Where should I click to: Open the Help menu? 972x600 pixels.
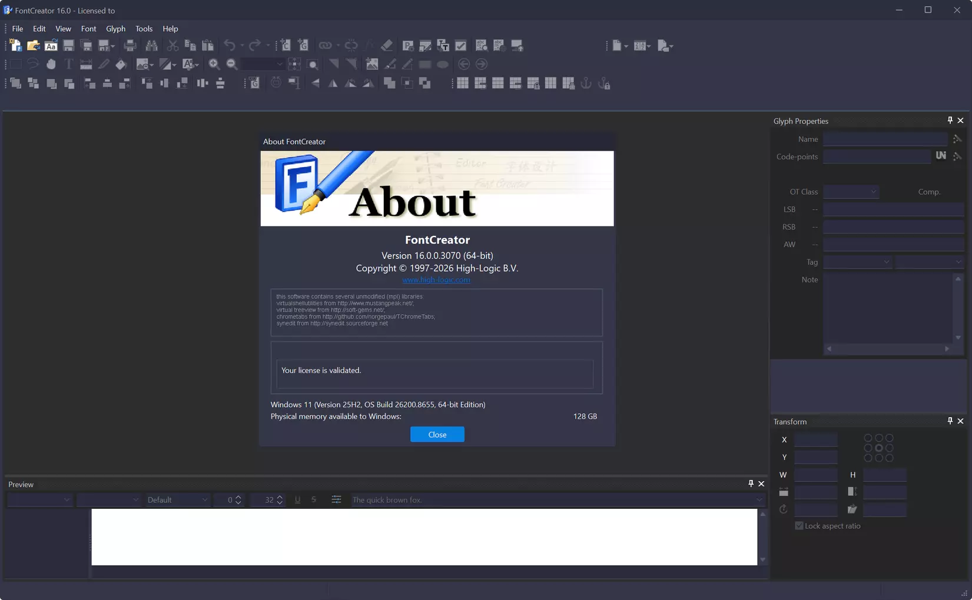[x=170, y=28]
